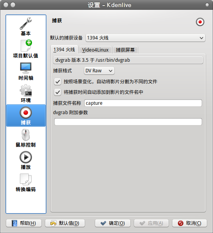
Task: Select the 1394 火线 tab
Action: point(64,50)
